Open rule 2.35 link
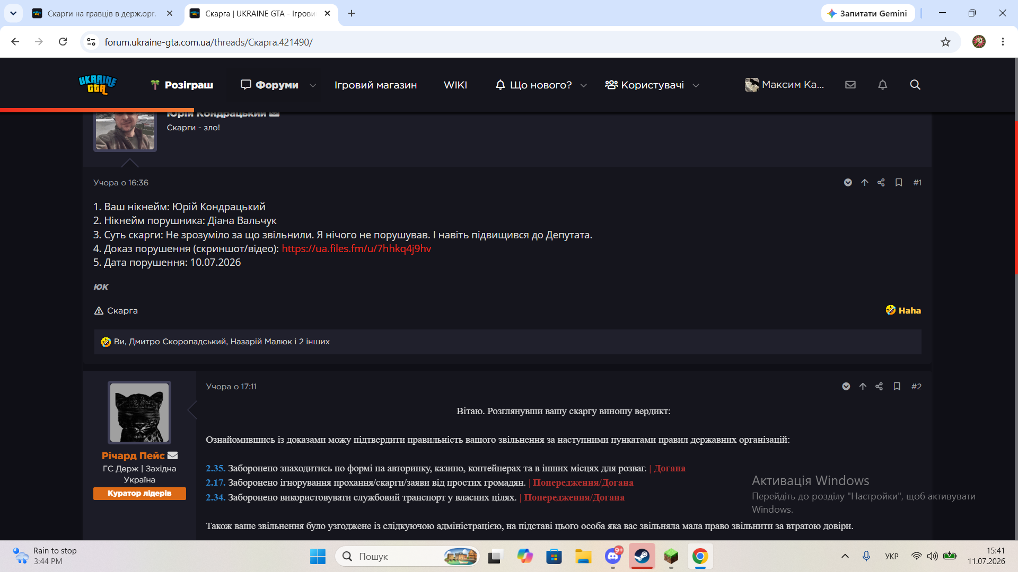The height and width of the screenshot is (572, 1018). [x=215, y=468]
